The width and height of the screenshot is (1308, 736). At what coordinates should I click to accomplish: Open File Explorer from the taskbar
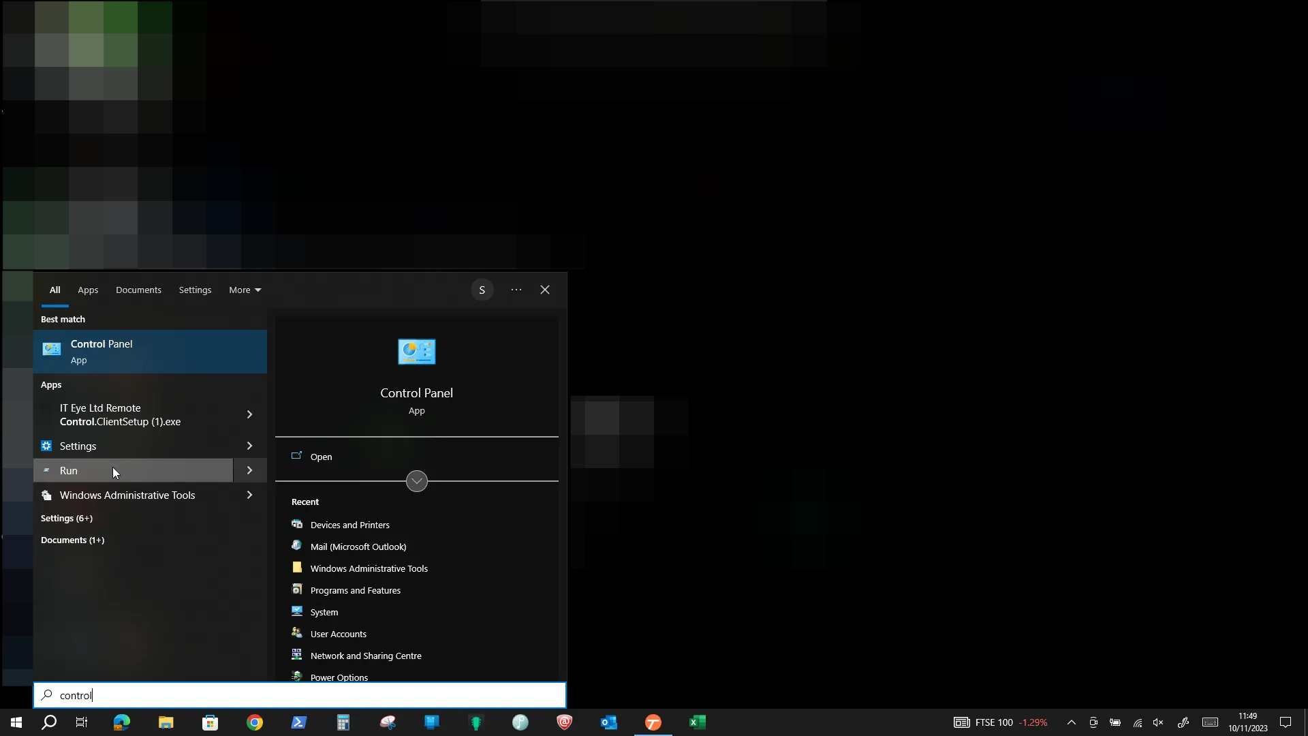click(x=166, y=722)
